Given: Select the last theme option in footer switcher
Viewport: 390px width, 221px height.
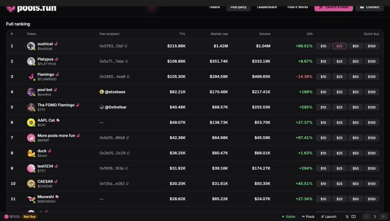Looking at the screenshot, I should [383, 217].
